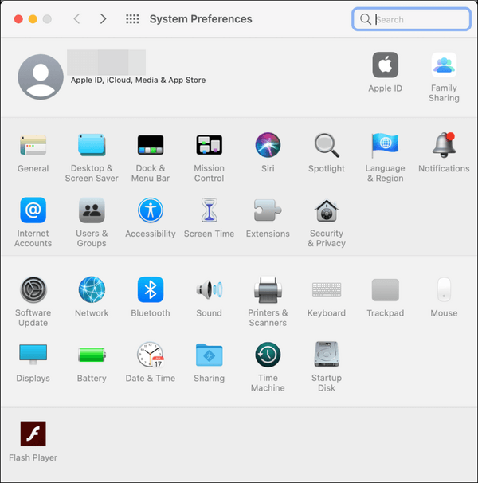Open the Bluetooth preference pane
The height and width of the screenshot is (483, 478).
(x=151, y=290)
